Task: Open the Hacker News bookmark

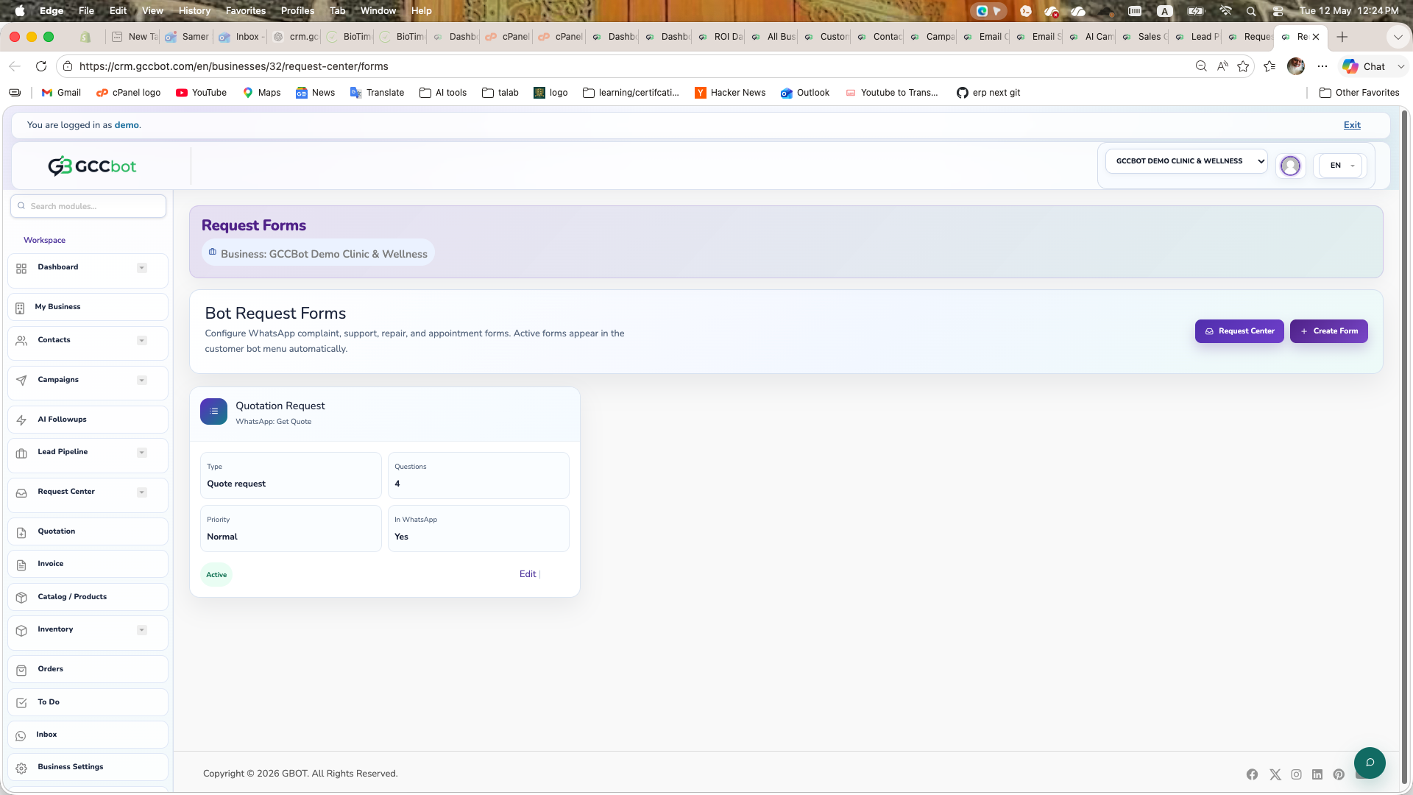Action: click(x=730, y=93)
